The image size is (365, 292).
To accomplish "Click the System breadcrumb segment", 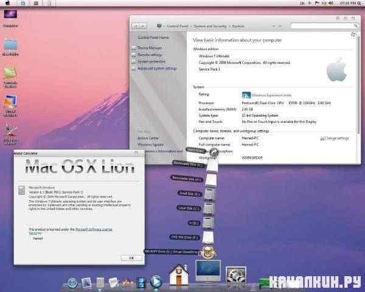I will tap(238, 26).
